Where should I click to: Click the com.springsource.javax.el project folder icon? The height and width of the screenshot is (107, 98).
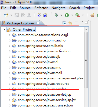(x=14, y=62)
